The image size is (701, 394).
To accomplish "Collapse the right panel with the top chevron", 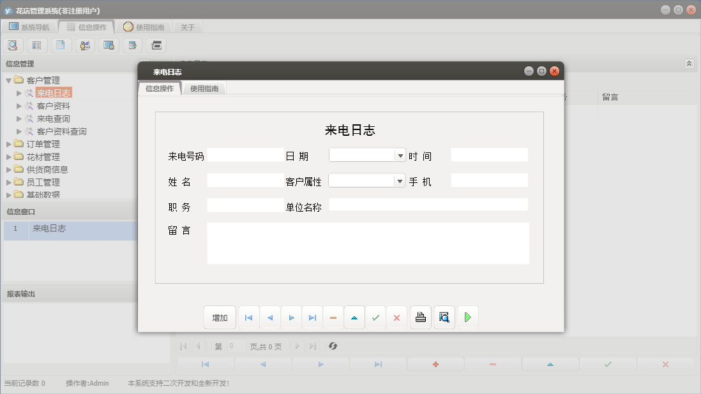I will [x=689, y=63].
